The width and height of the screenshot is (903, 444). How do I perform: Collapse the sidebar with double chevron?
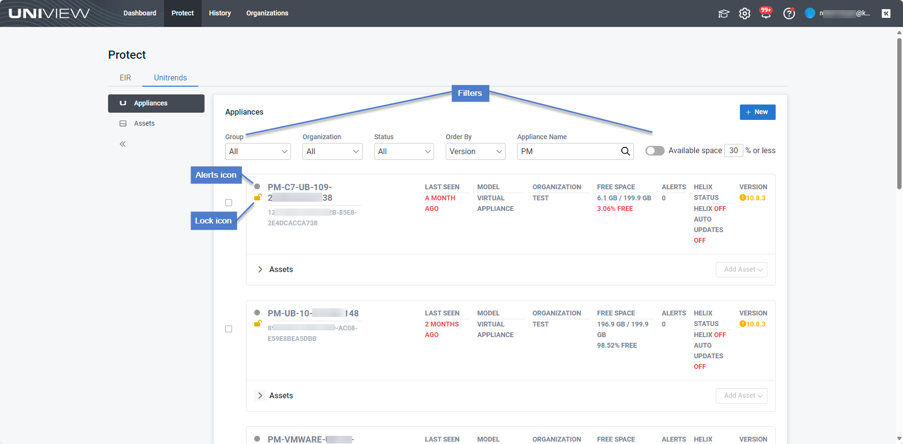click(x=123, y=144)
